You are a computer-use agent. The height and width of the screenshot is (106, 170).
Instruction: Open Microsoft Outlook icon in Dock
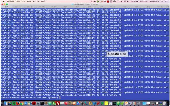point(90,103)
